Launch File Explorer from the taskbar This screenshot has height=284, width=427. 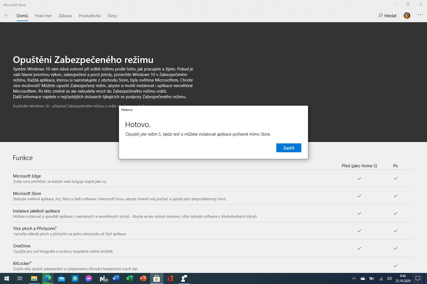click(34, 278)
